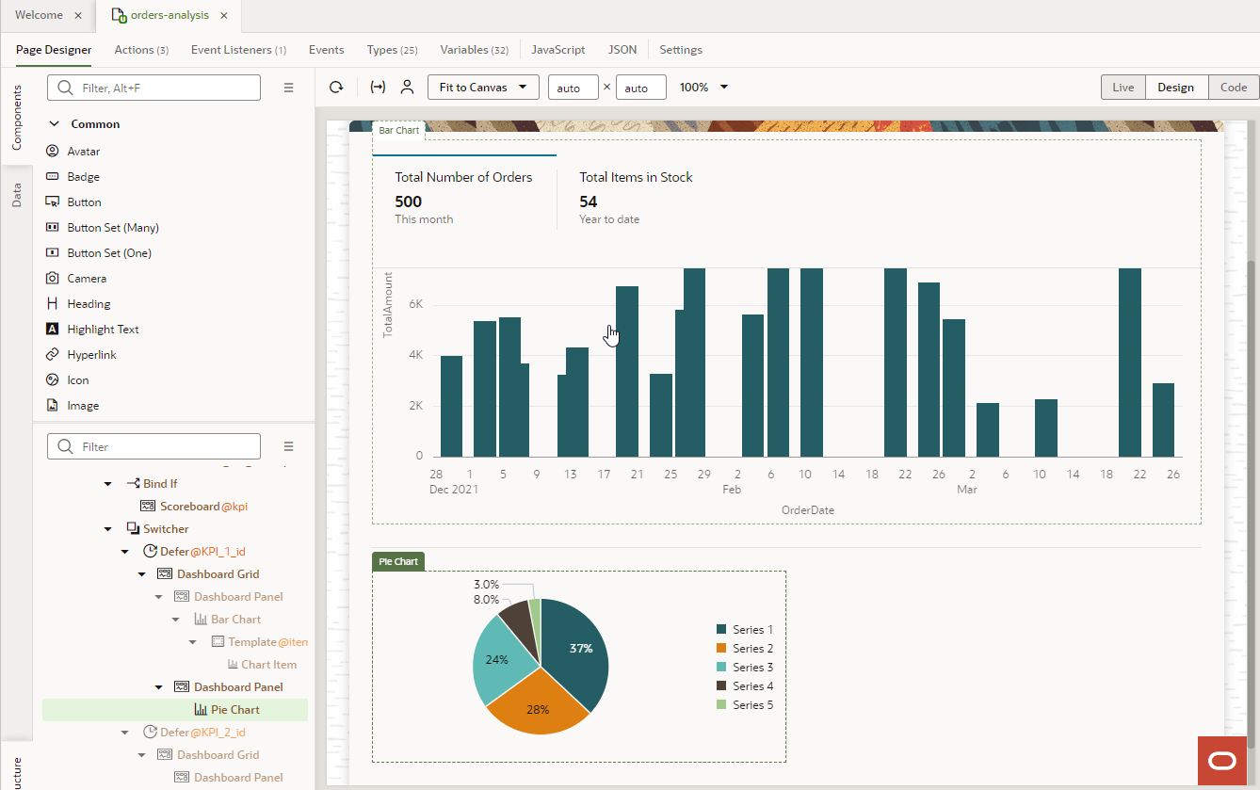Screen dimensions: 1260x790
Task: Open the Structure panel via its vertical label
Action: [x=16, y=765]
